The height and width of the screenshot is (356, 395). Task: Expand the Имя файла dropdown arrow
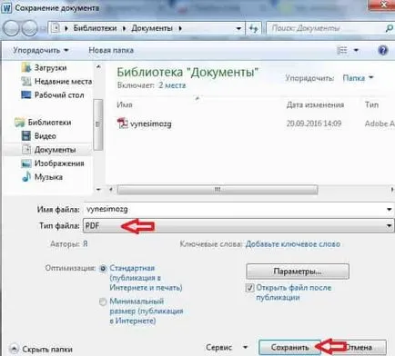(x=390, y=209)
